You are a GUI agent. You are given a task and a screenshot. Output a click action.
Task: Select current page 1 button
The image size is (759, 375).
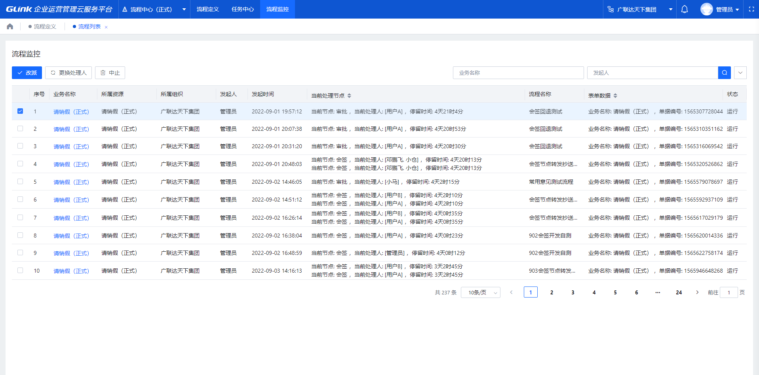click(531, 292)
